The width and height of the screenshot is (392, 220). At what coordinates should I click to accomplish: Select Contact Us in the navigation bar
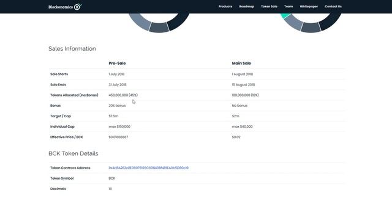(333, 7)
